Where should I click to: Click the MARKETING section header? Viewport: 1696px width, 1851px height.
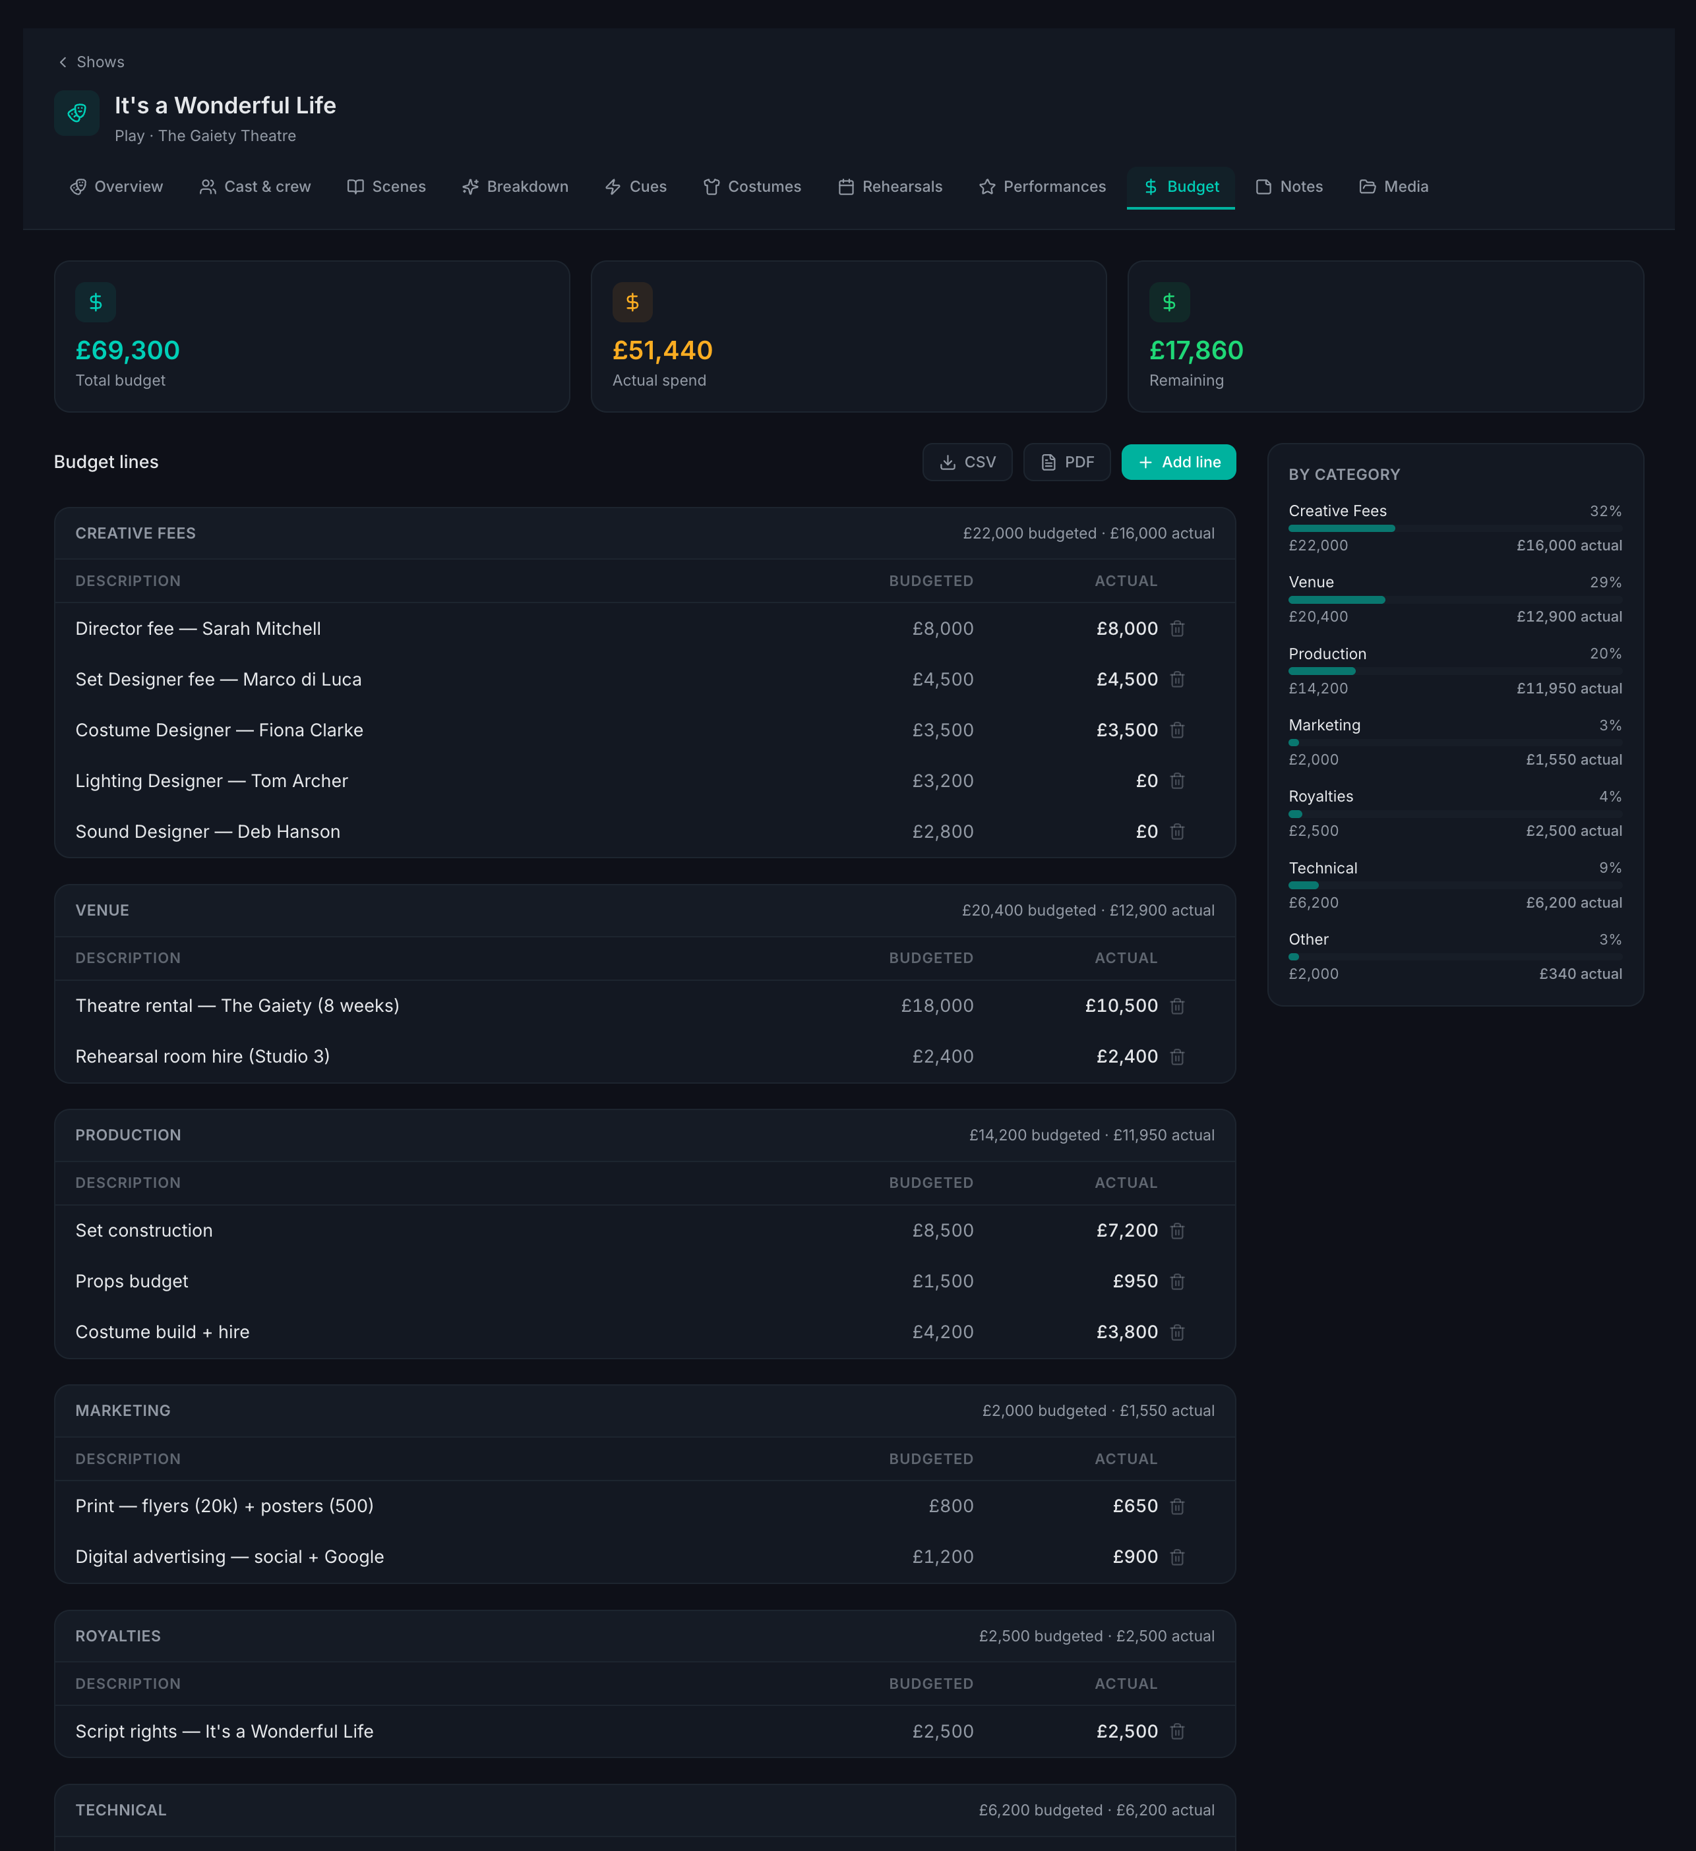click(x=645, y=1411)
